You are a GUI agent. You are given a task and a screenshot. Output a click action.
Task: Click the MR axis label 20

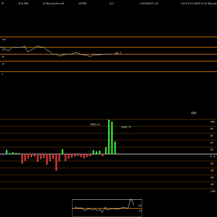point(212,150)
